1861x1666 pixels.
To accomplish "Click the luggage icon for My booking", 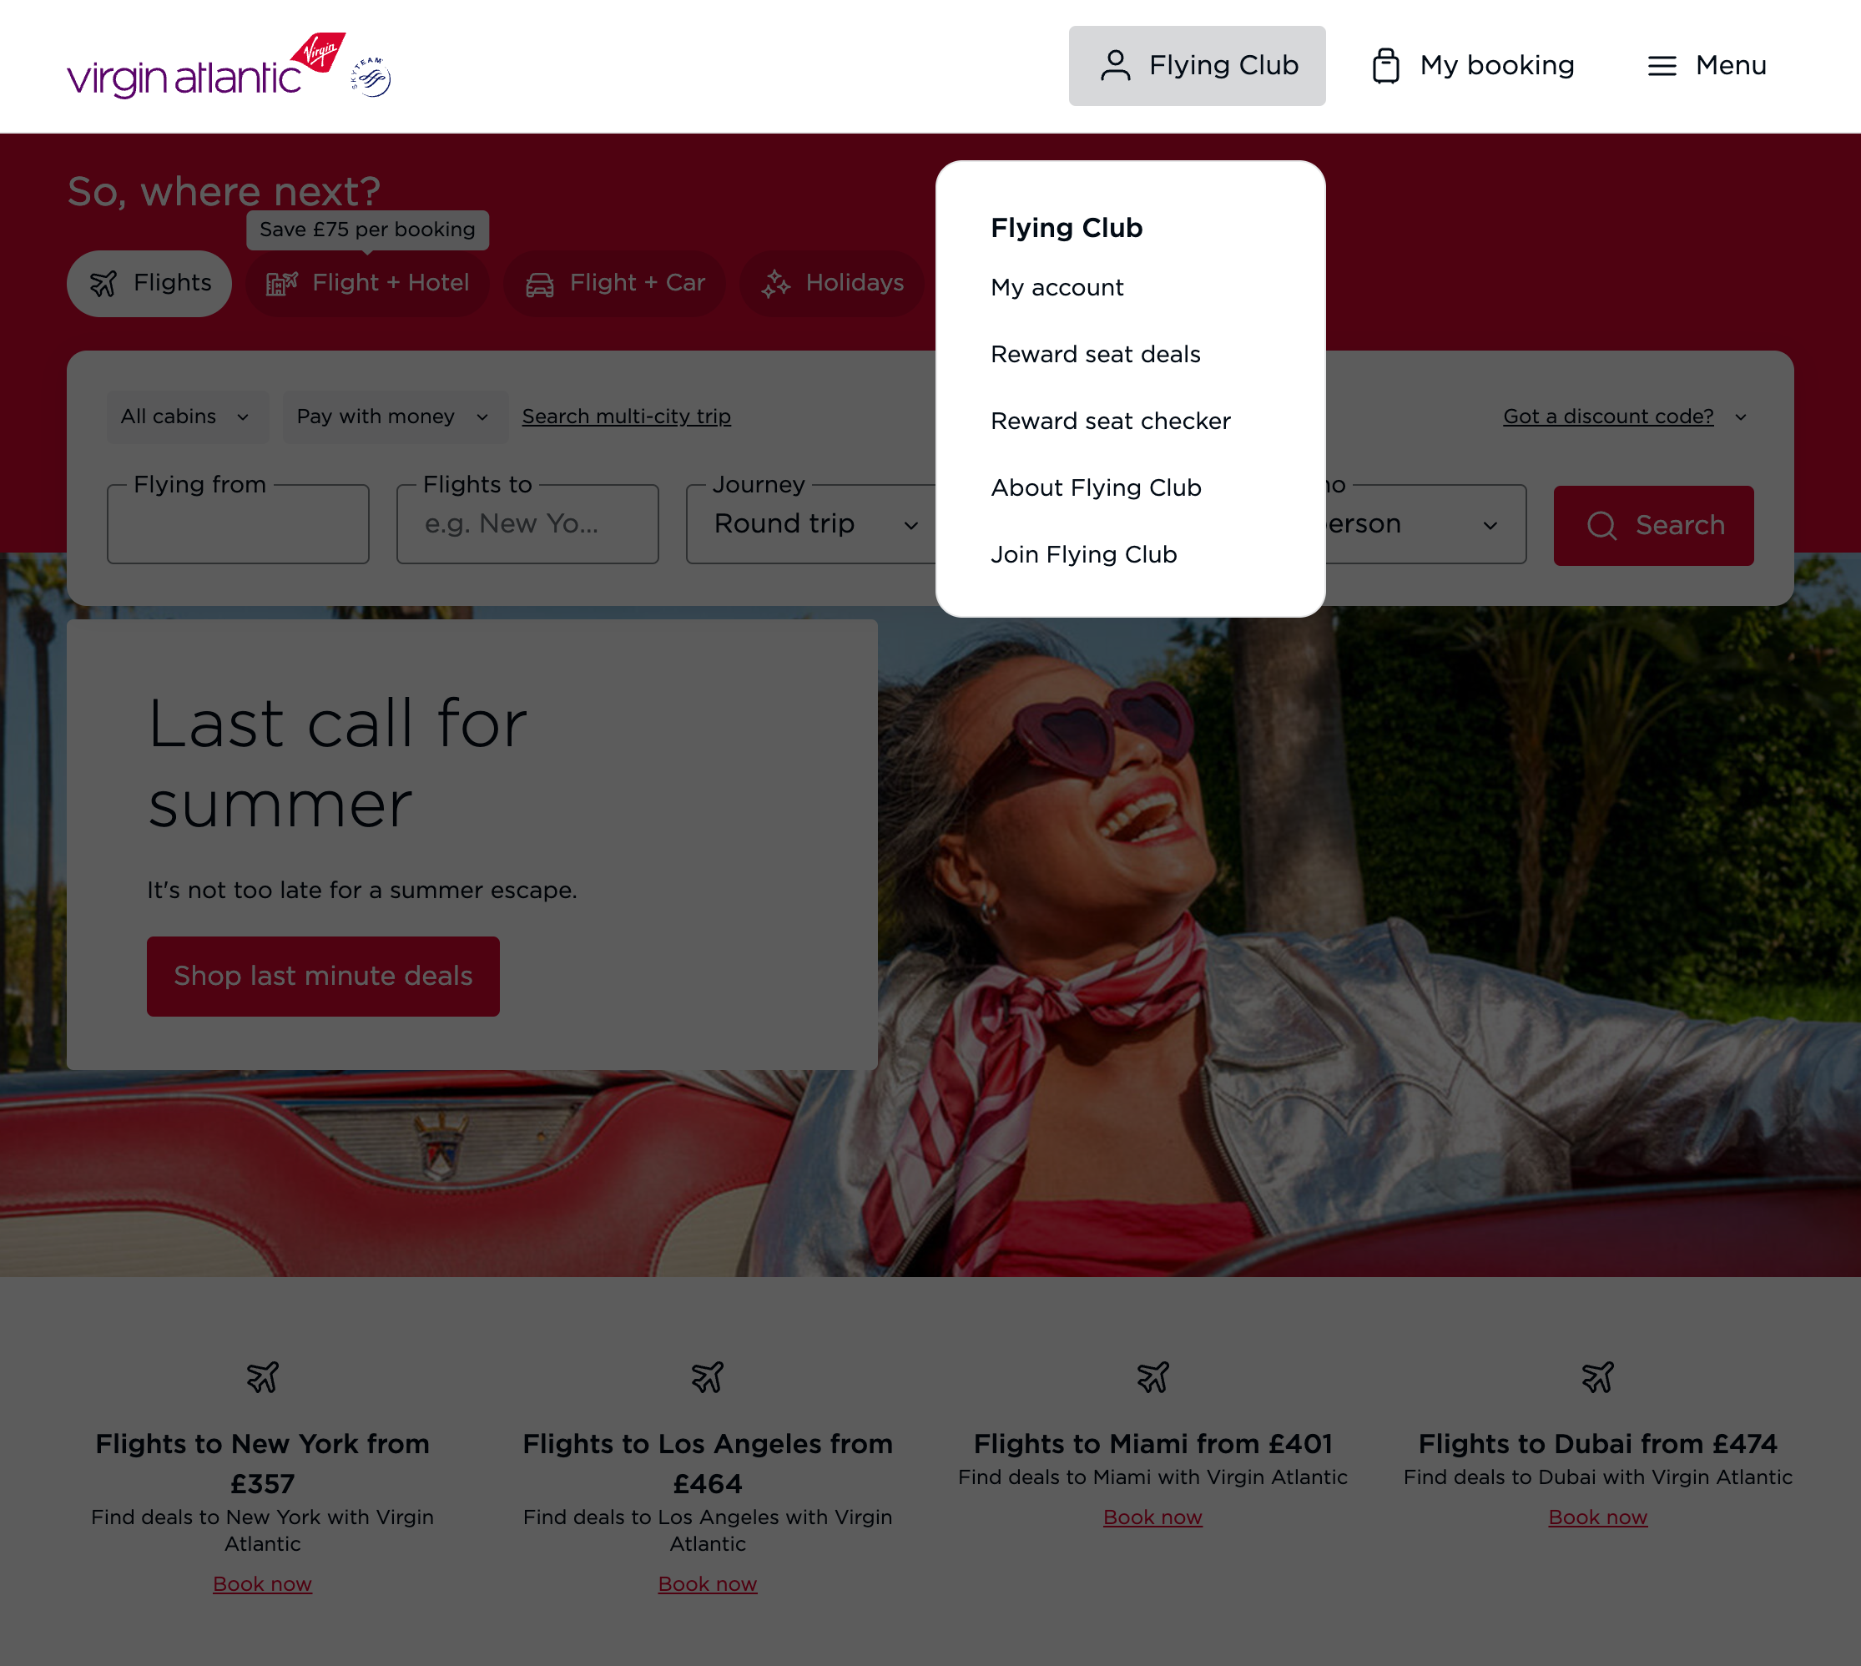I will click(x=1385, y=66).
